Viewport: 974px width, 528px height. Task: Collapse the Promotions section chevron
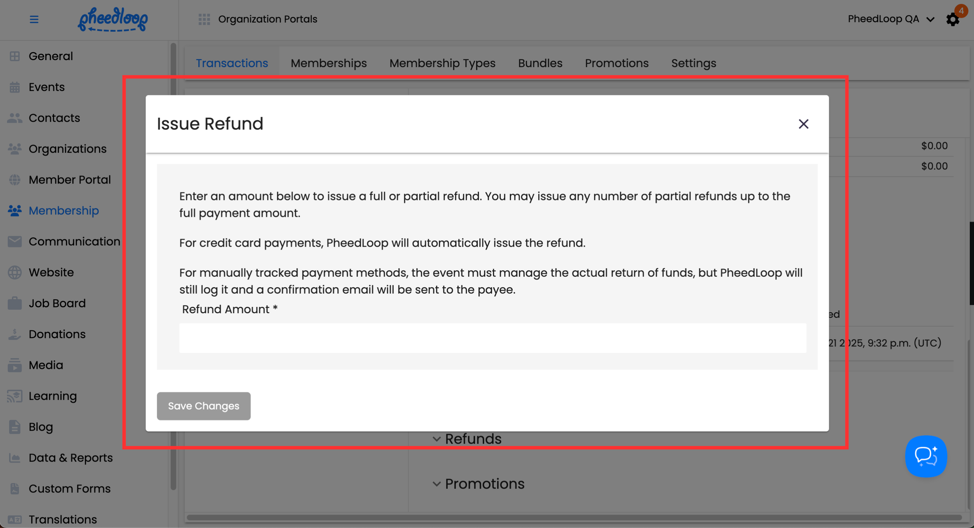[x=436, y=484]
